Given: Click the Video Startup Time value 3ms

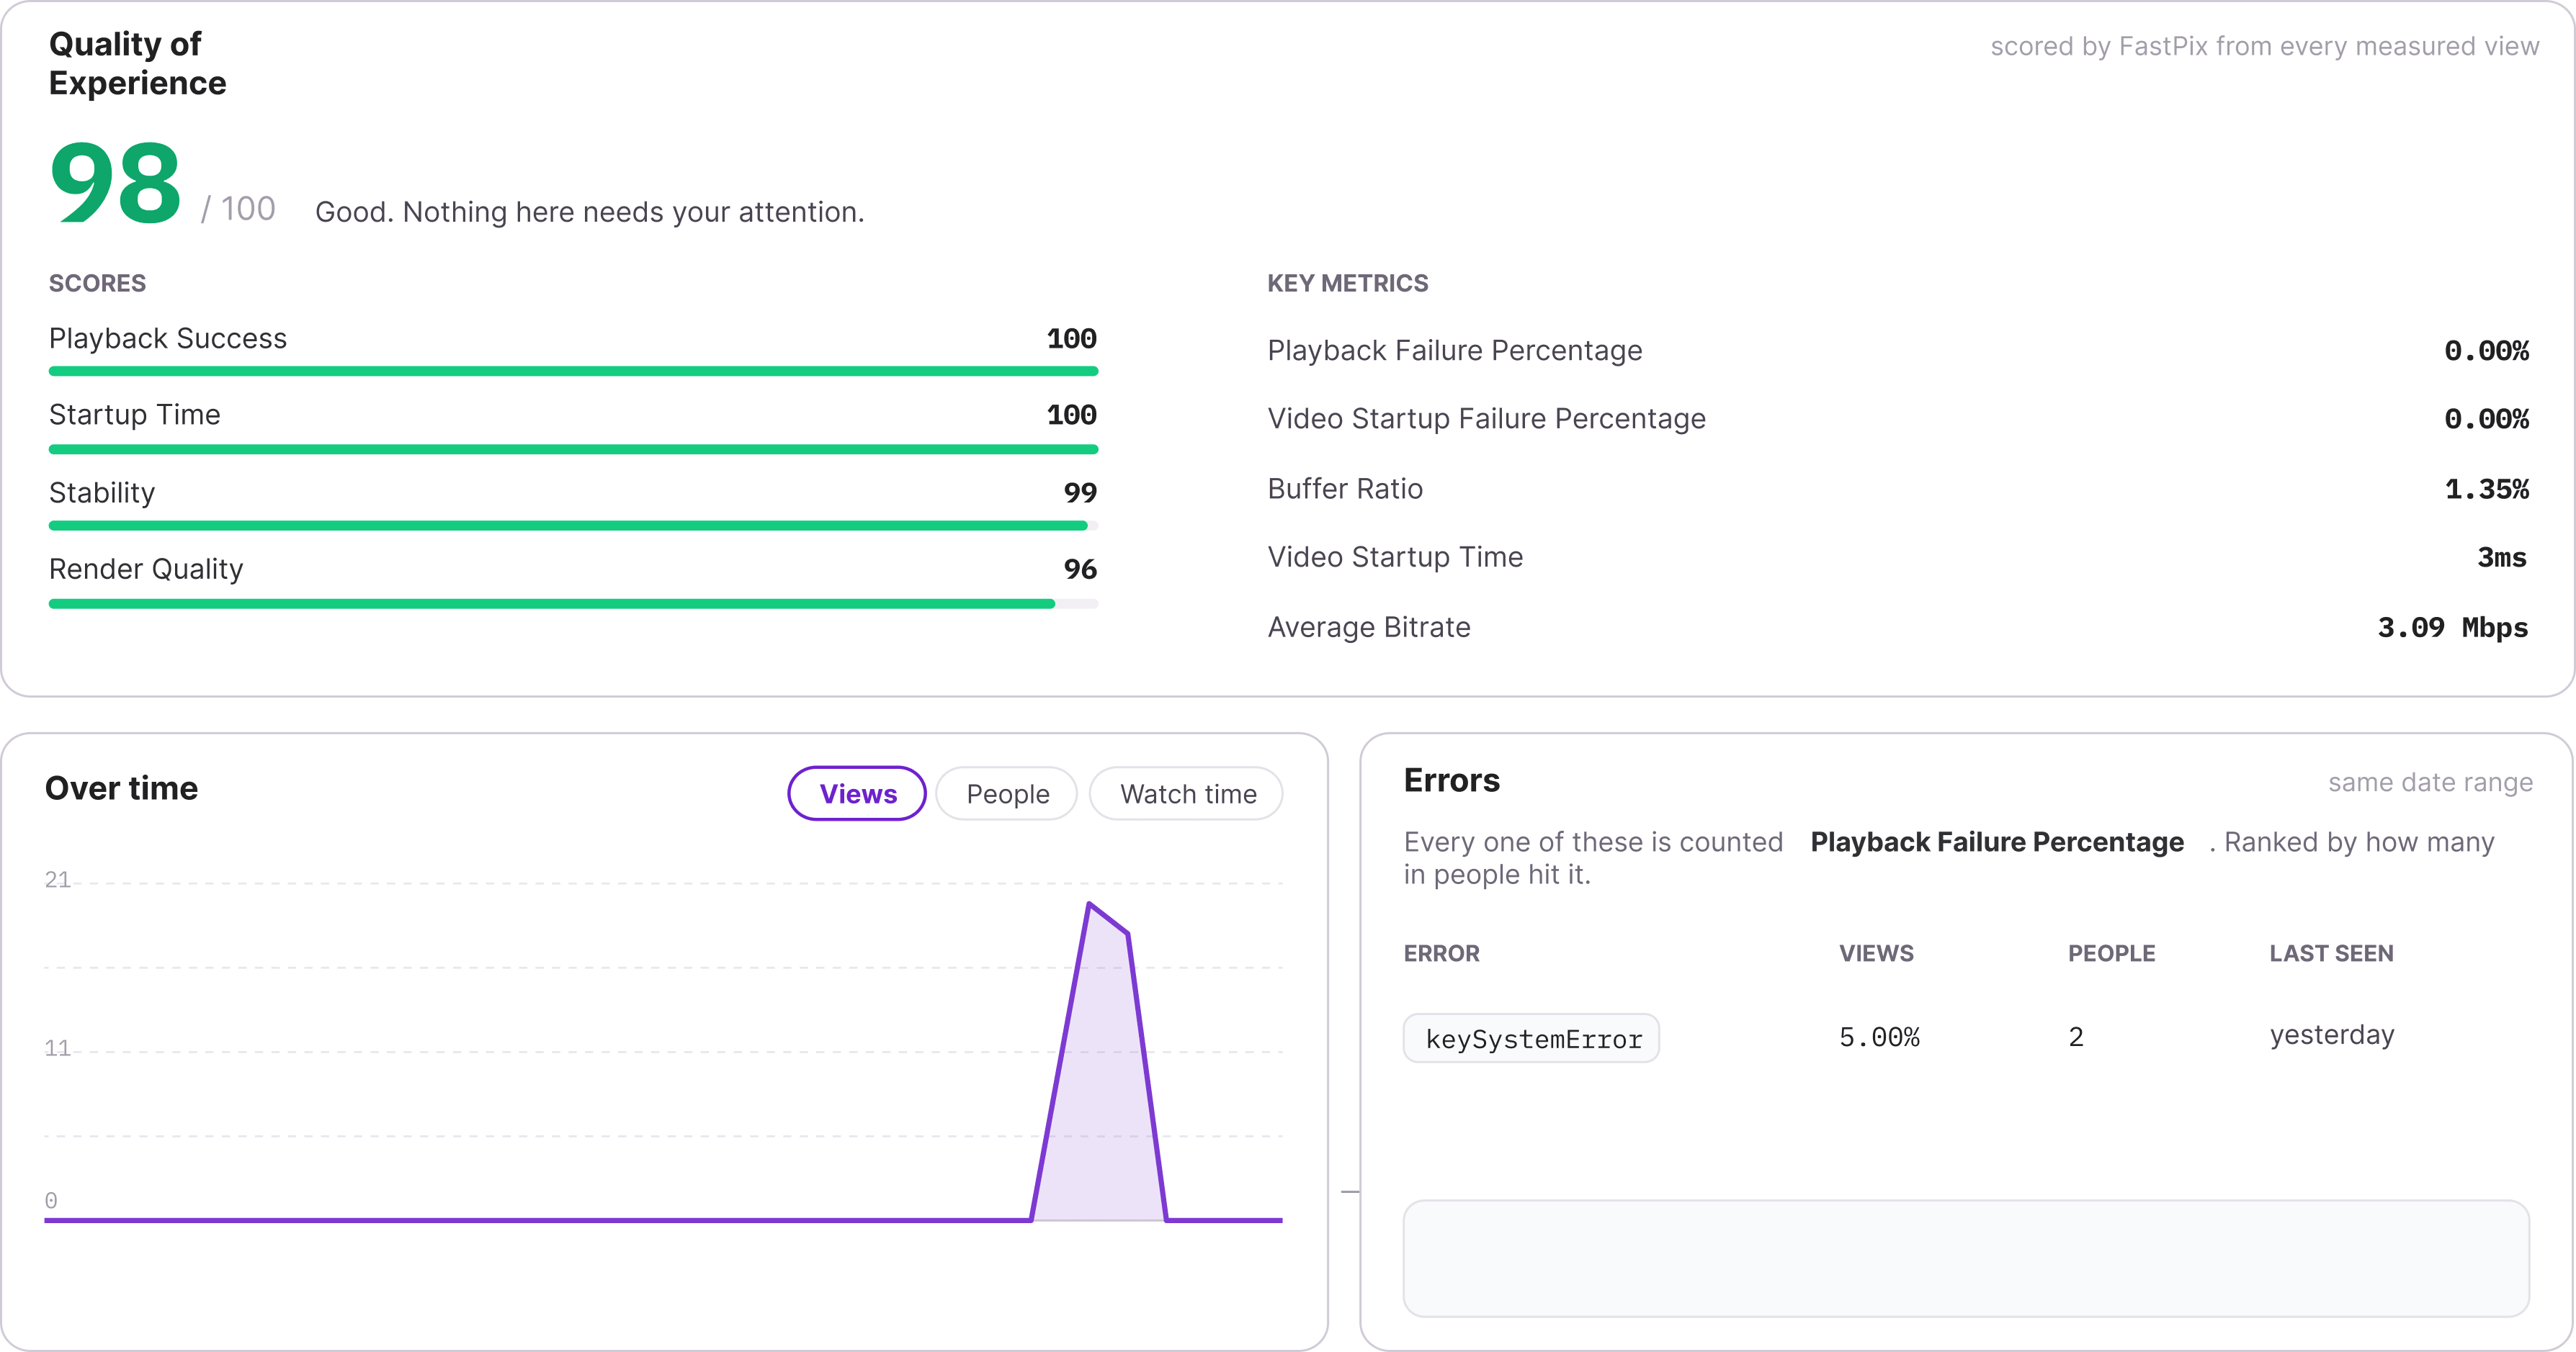Looking at the screenshot, I should click(2502, 556).
